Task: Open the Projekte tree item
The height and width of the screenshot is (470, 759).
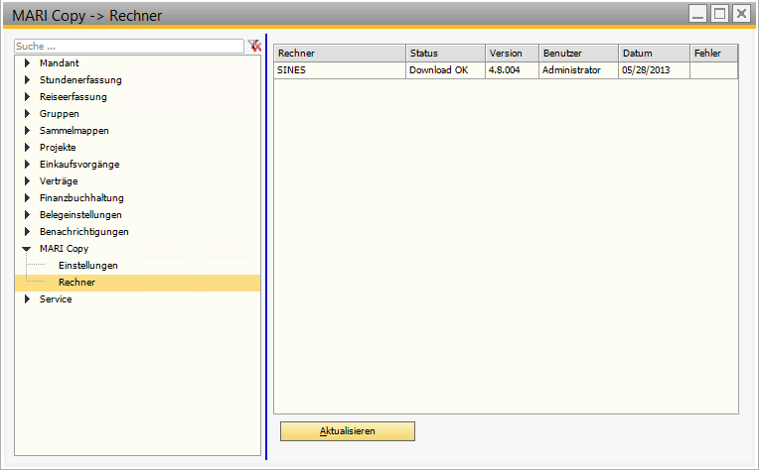Action: click(x=58, y=148)
